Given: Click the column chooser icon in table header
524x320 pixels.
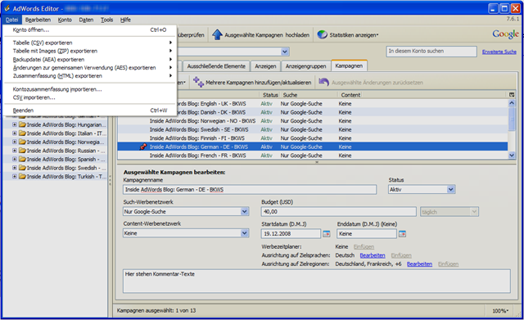Looking at the screenshot, I should (x=512, y=95).
